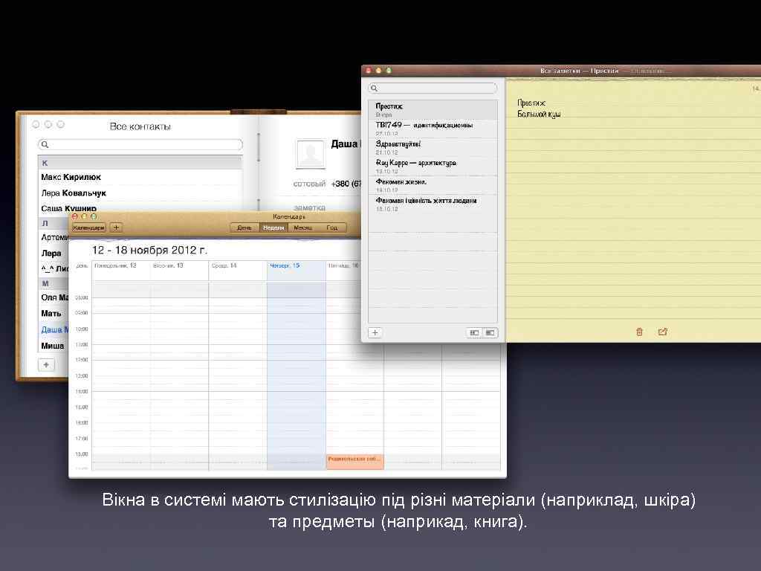Select contact Лера Ковальчук
The height and width of the screenshot is (571, 761).
point(140,193)
